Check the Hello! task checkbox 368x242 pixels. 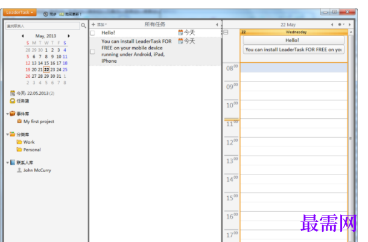tap(92, 33)
